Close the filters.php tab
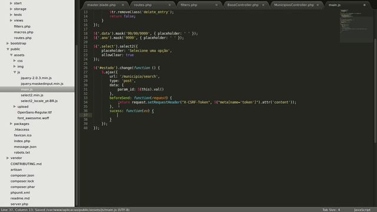 pyautogui.click(x=216, y=5)
